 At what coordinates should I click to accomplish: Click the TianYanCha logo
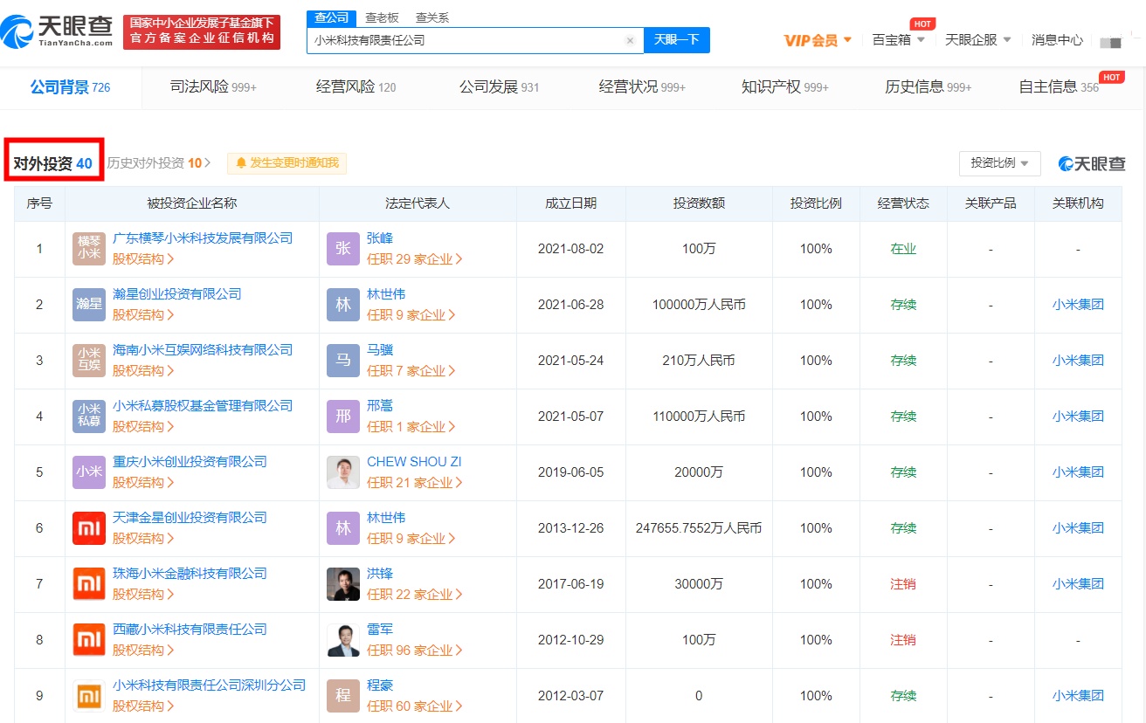(x=58, y=32)
